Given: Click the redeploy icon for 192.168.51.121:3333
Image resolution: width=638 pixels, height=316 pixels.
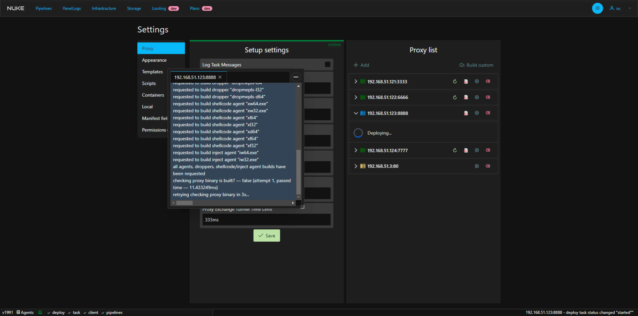Looking at the screenshot, I should tap(455, 81).
